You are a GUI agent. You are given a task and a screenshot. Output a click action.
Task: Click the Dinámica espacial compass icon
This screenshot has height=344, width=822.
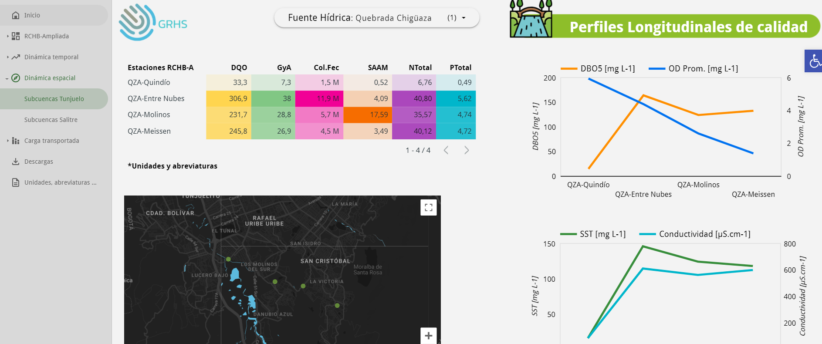16,78
